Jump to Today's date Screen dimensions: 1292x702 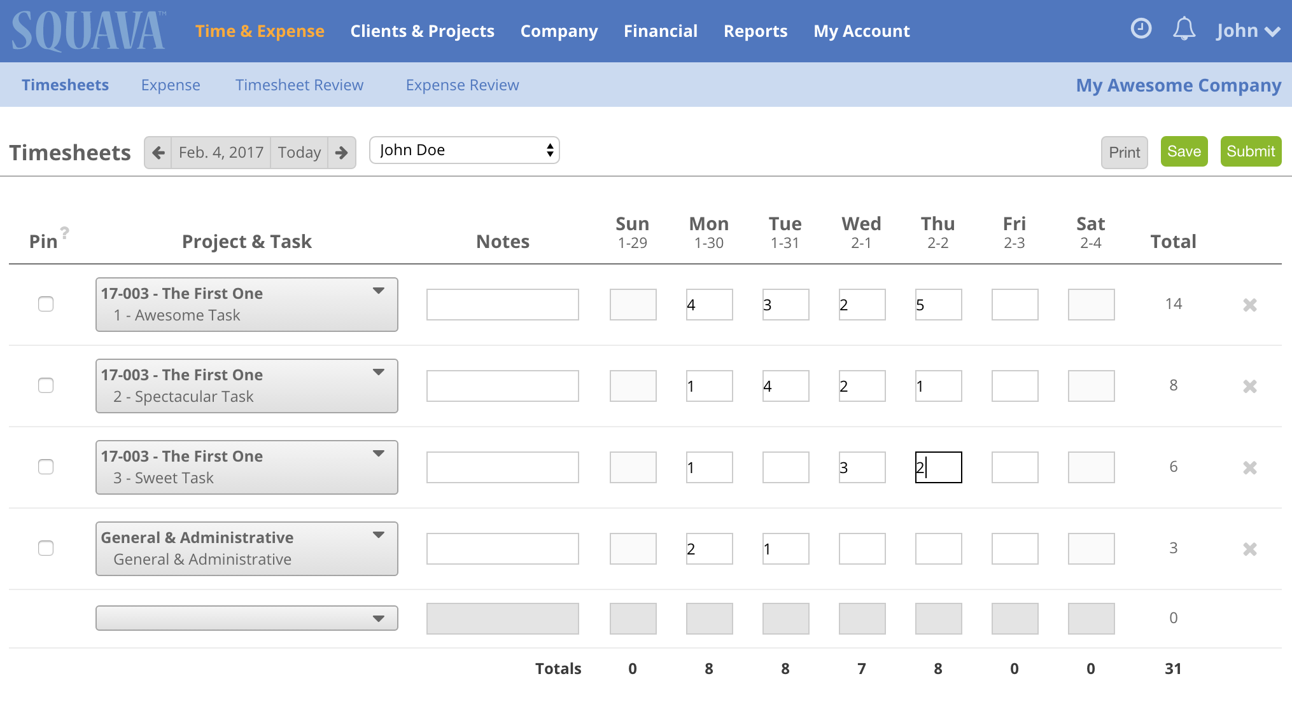[299, 152]
